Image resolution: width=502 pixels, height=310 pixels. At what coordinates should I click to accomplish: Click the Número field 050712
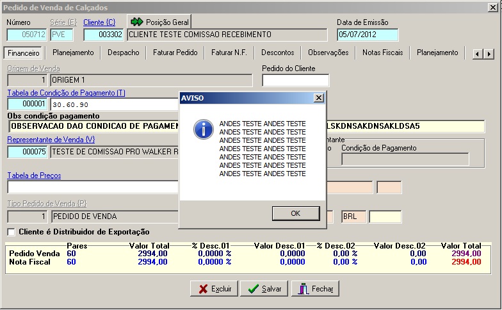tap(27, 35)
